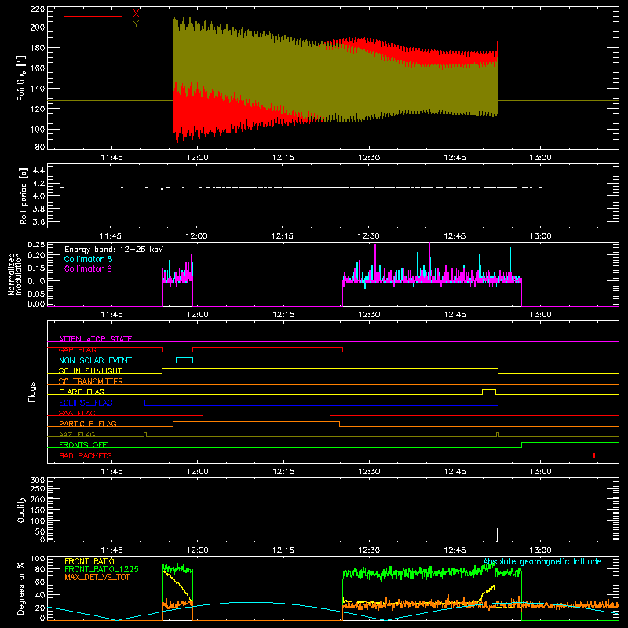The image size is (628, 628).
Task: Click the BAD_PACKETS flag label
Action: [x=86, y=455]
